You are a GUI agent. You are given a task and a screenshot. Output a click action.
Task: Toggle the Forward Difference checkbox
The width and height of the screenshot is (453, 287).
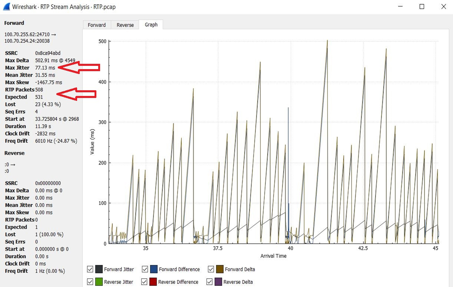click(x=145, y=269)
